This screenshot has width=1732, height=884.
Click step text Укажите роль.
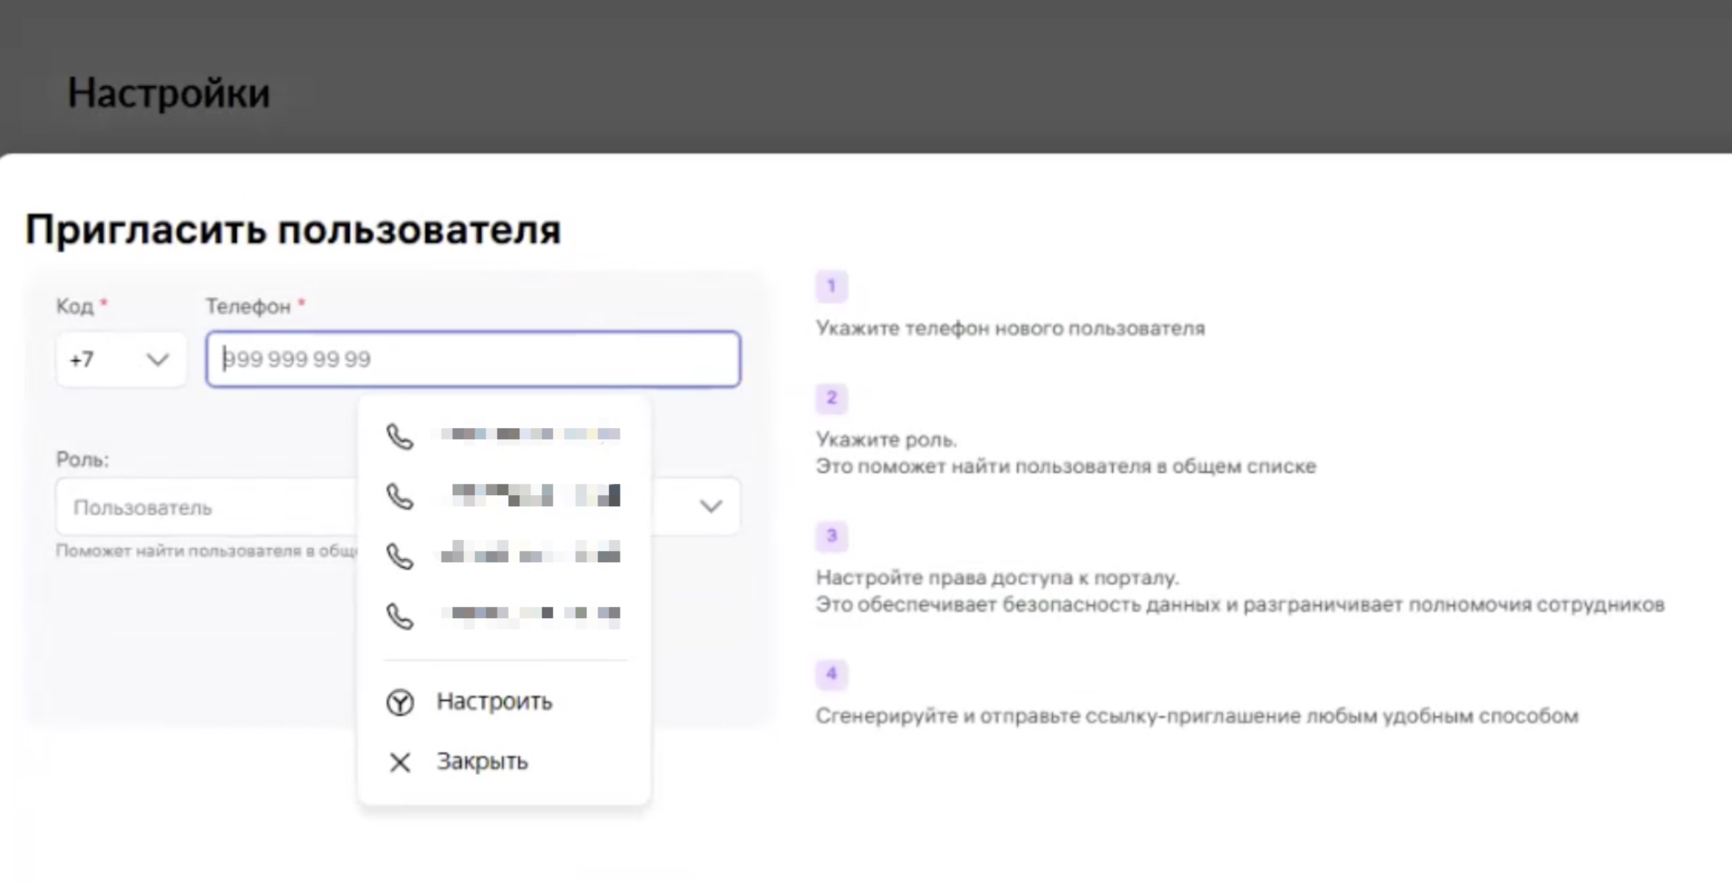pyautogui.click(x=886, y=440)
